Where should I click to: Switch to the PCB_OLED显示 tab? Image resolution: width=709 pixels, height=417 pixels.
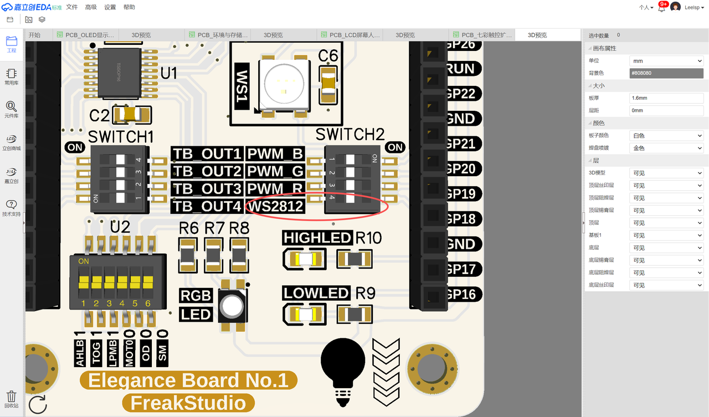pyautogui.click(x=85, y=35)
